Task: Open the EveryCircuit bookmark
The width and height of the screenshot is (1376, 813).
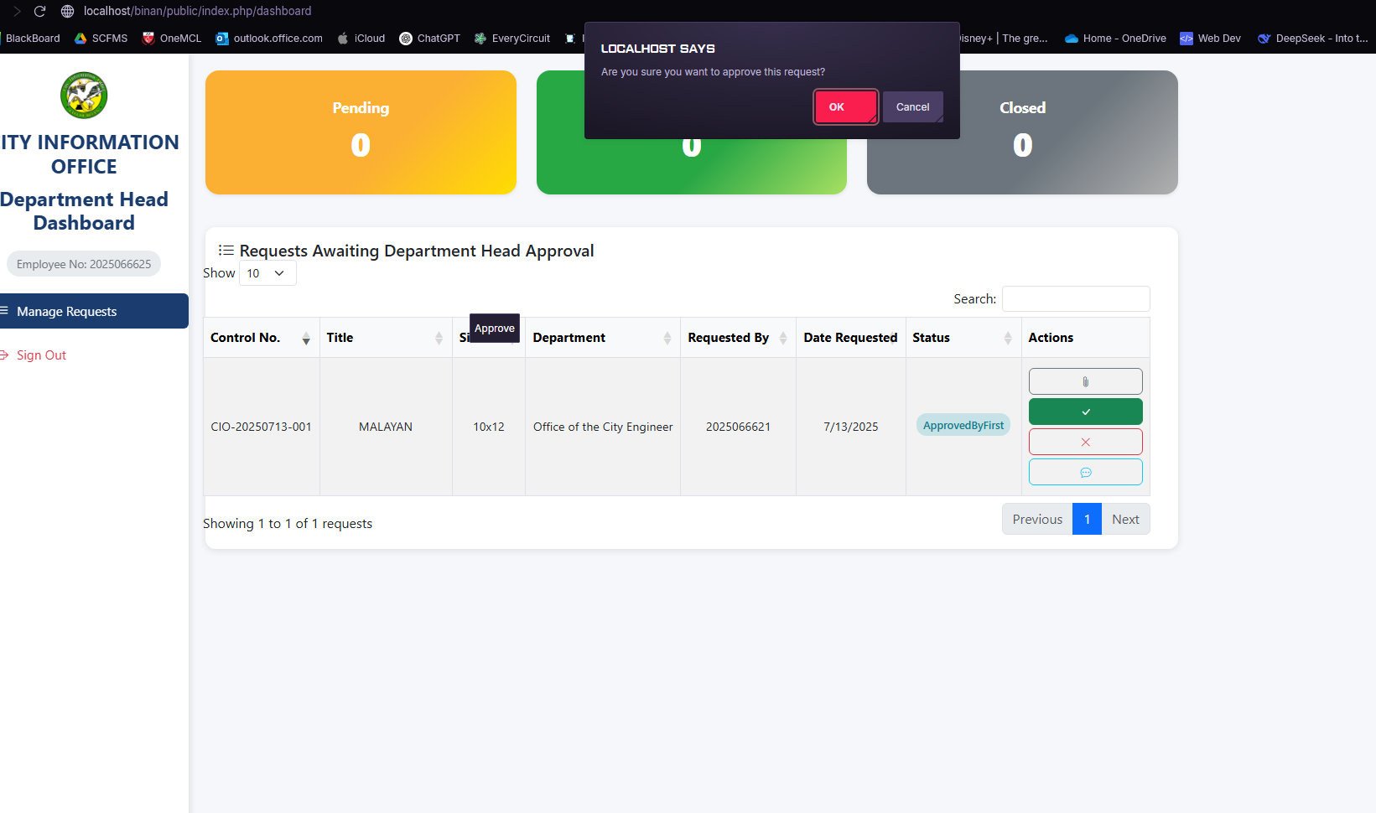Action: click(512, 39)
